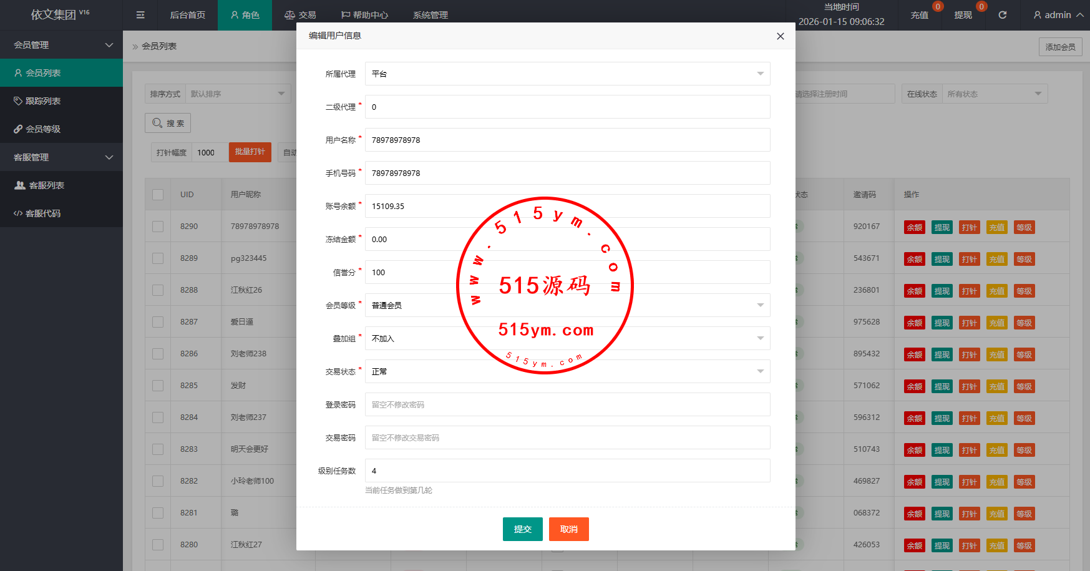The width and height of the screenshot is (1090, 571).
Task: Open 客服代码 in the sidebar
Action: tap(42, 213)
